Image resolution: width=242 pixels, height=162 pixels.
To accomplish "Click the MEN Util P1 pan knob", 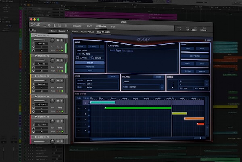I will [52, 40].
